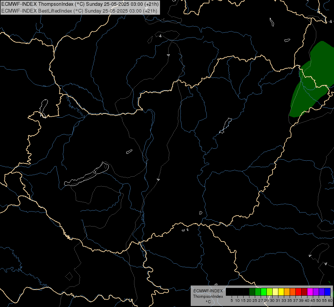Click the bright green 27-29 legend swatch
334x307 pixels.
[x=264, y=292]
